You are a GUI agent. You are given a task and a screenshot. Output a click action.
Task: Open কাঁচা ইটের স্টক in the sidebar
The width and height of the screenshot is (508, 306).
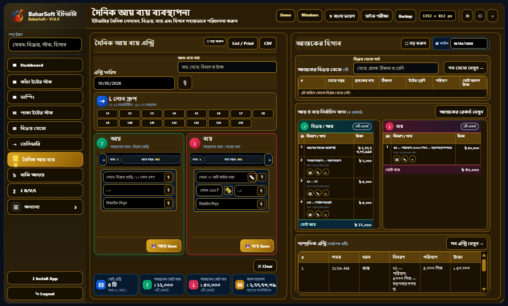[45, 81]
